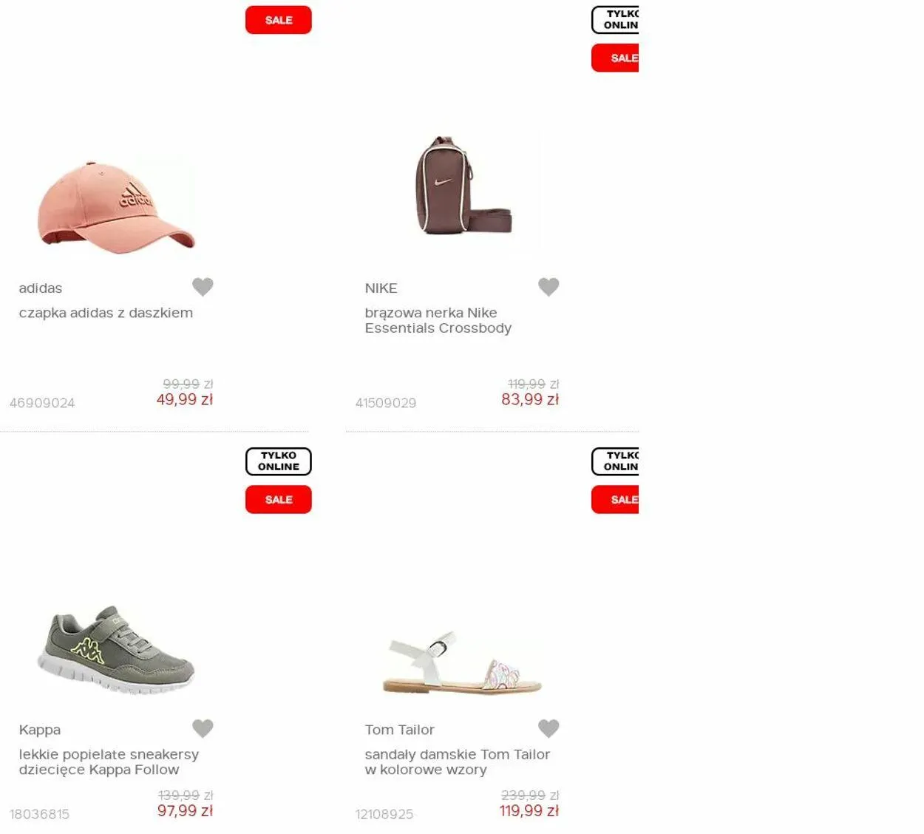Open 'sandały damskie Tom Tailor' product link
The image size is (924, 834).
457,762
